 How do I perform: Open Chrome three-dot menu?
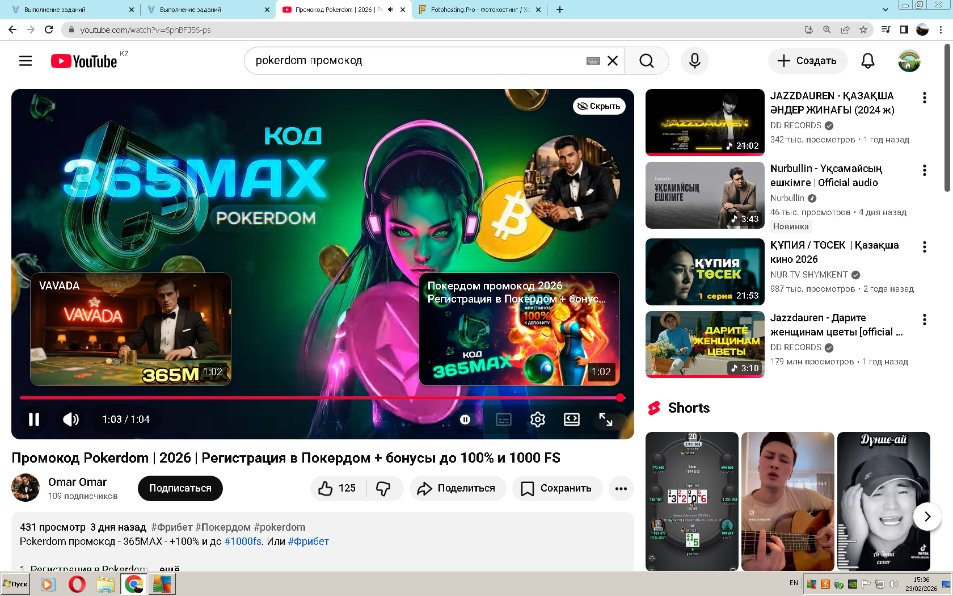(x=941, y=30)
